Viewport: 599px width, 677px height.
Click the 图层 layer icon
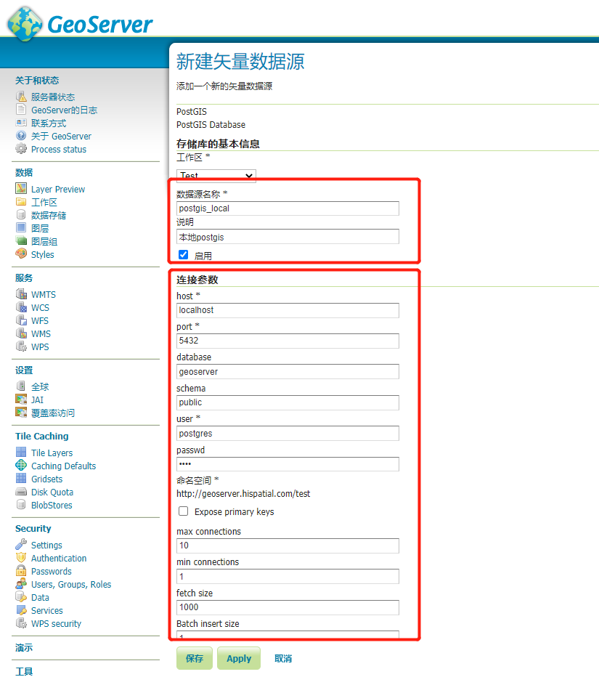tap(21, 227)
